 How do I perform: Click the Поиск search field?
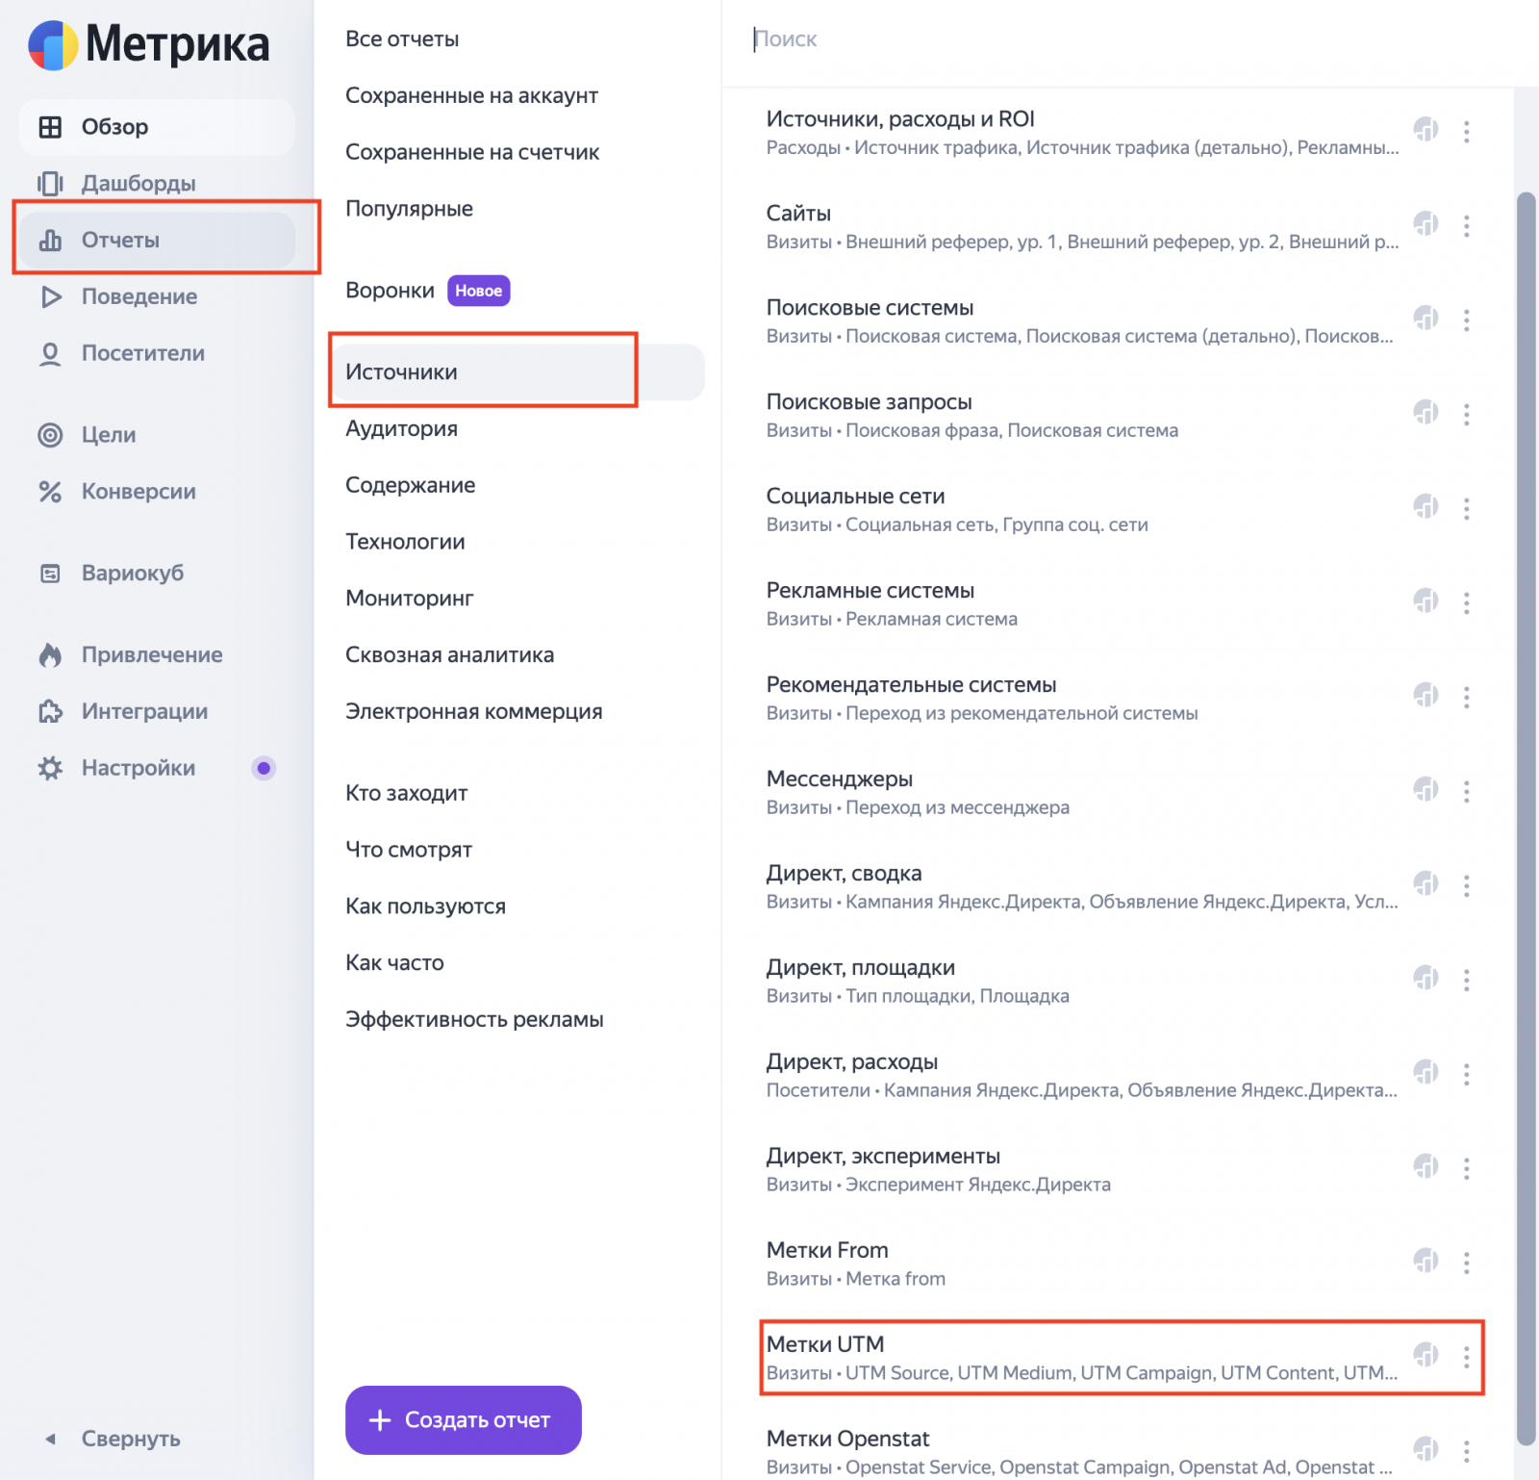pos(1058,39)
